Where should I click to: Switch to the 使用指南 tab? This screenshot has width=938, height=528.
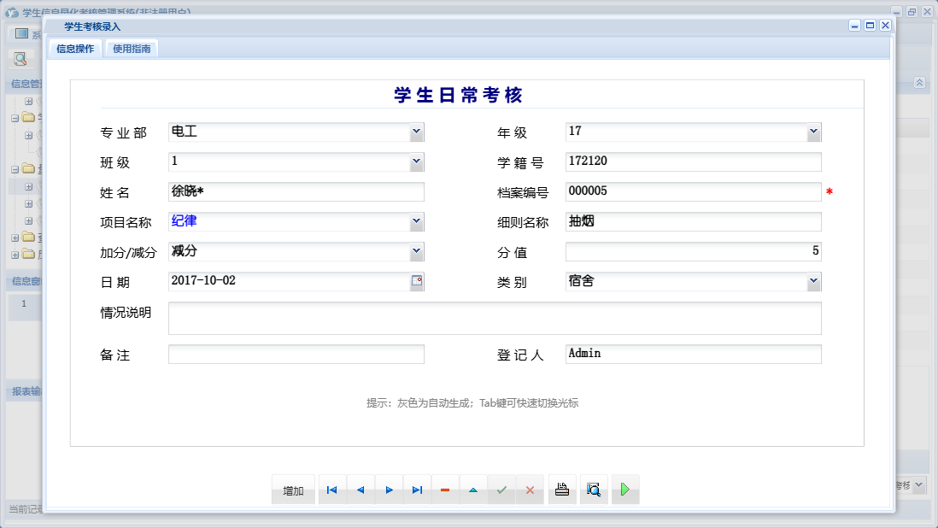tap(131, 49)
